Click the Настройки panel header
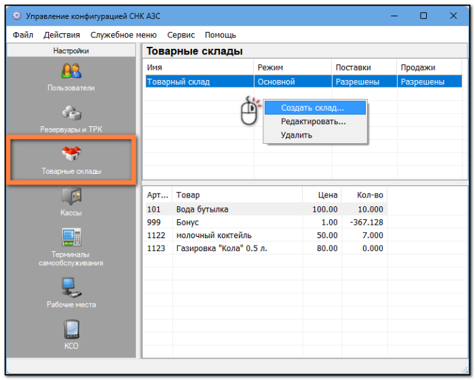The width and height of the screenshot is (475, 380). tap(71, 51)
